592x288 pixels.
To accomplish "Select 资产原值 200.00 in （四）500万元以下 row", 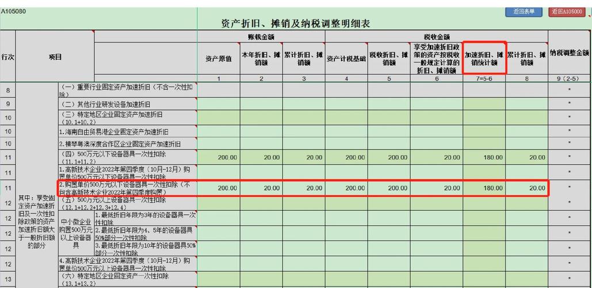I will 219,157.
